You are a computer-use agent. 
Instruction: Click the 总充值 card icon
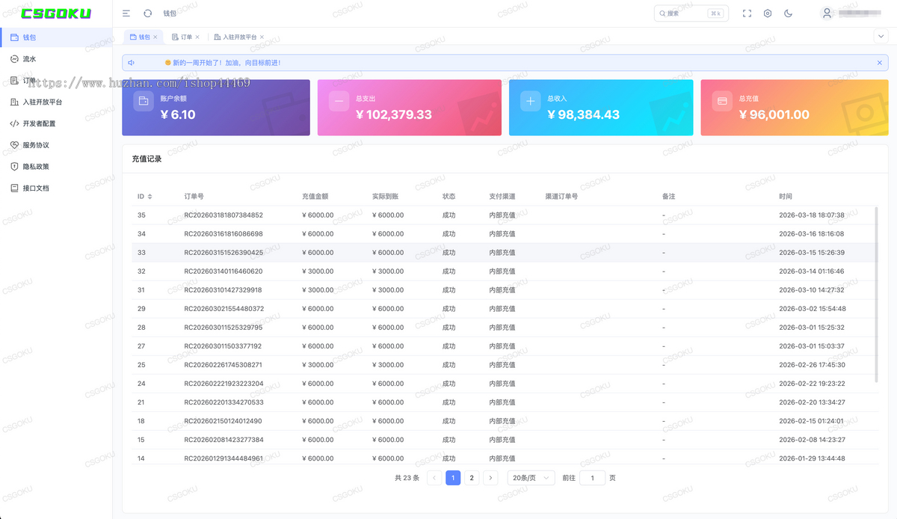pos(722,101)
